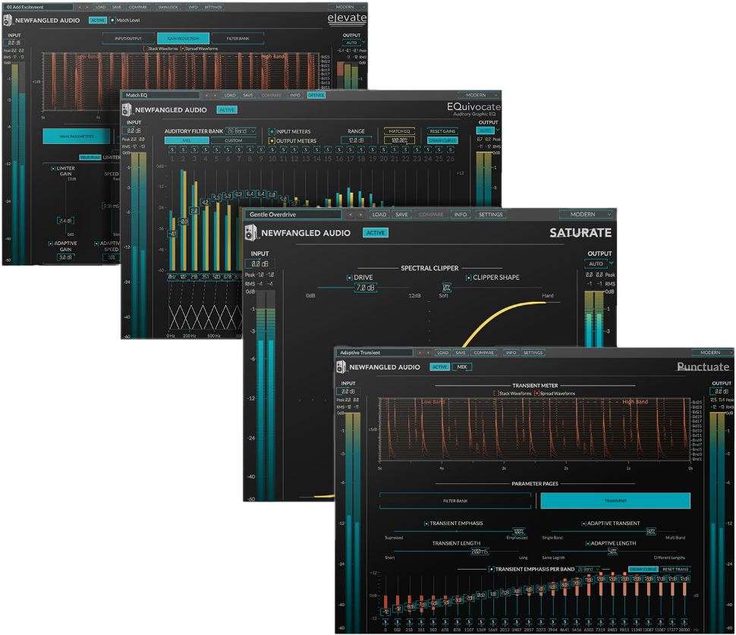
Task: Click the EQuivocate Newfangled Audio speaker logo
Action: pyautogui.click(x=127, y=110)
